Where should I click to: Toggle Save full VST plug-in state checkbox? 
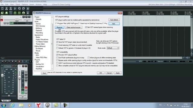click(x=57, y=42)
